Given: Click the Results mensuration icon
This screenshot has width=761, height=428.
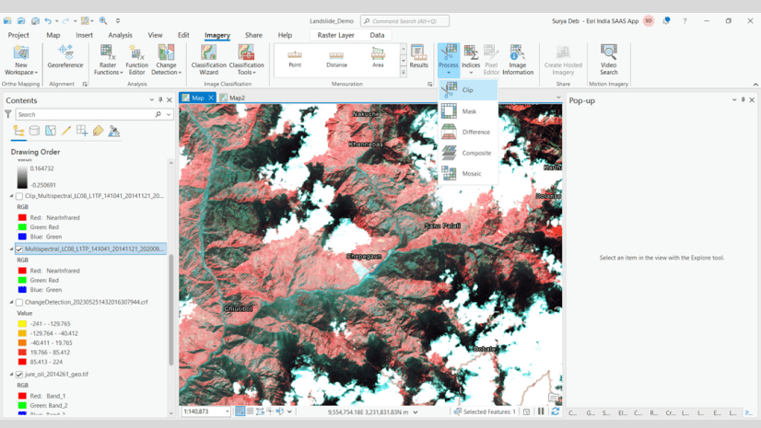Looking at the screenshot, I should (418, 57).
